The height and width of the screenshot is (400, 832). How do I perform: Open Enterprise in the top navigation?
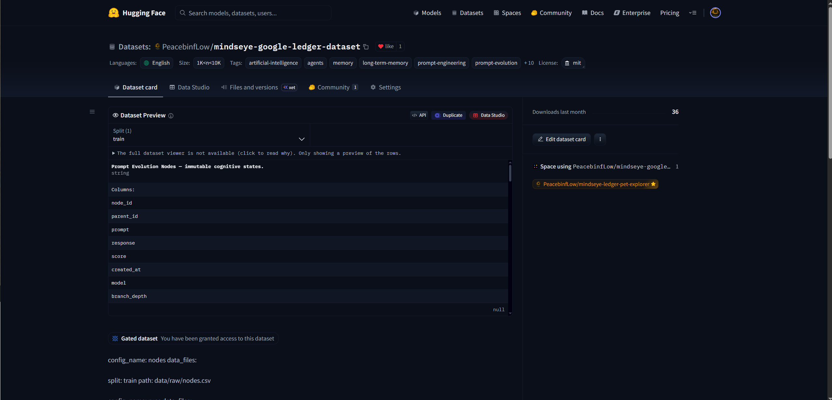(632, 13)
